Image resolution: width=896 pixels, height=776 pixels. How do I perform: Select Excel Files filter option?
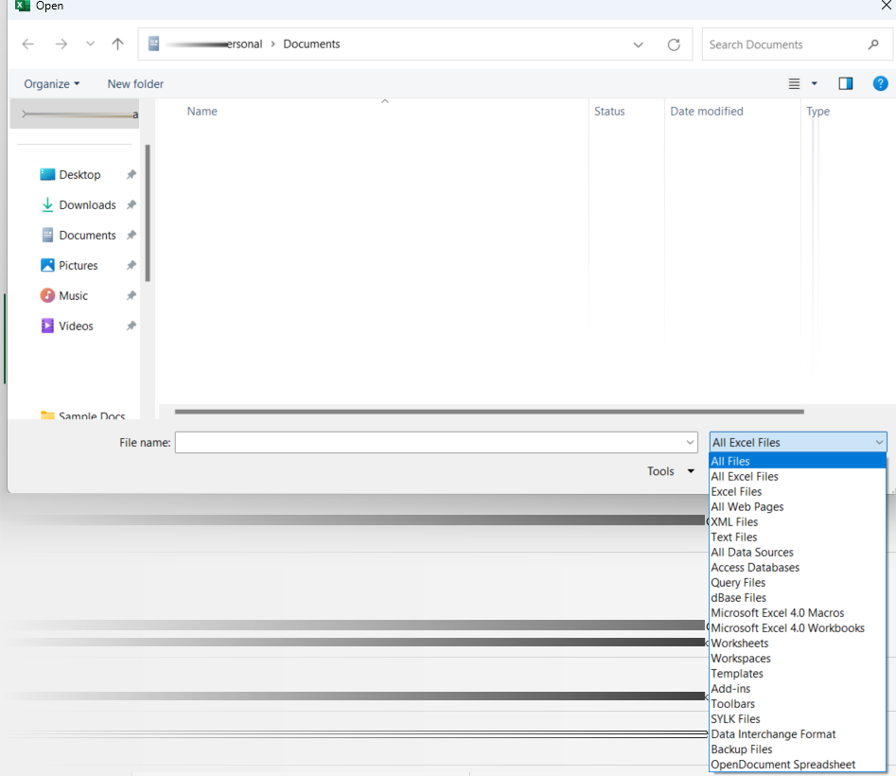tap(798, 491)
